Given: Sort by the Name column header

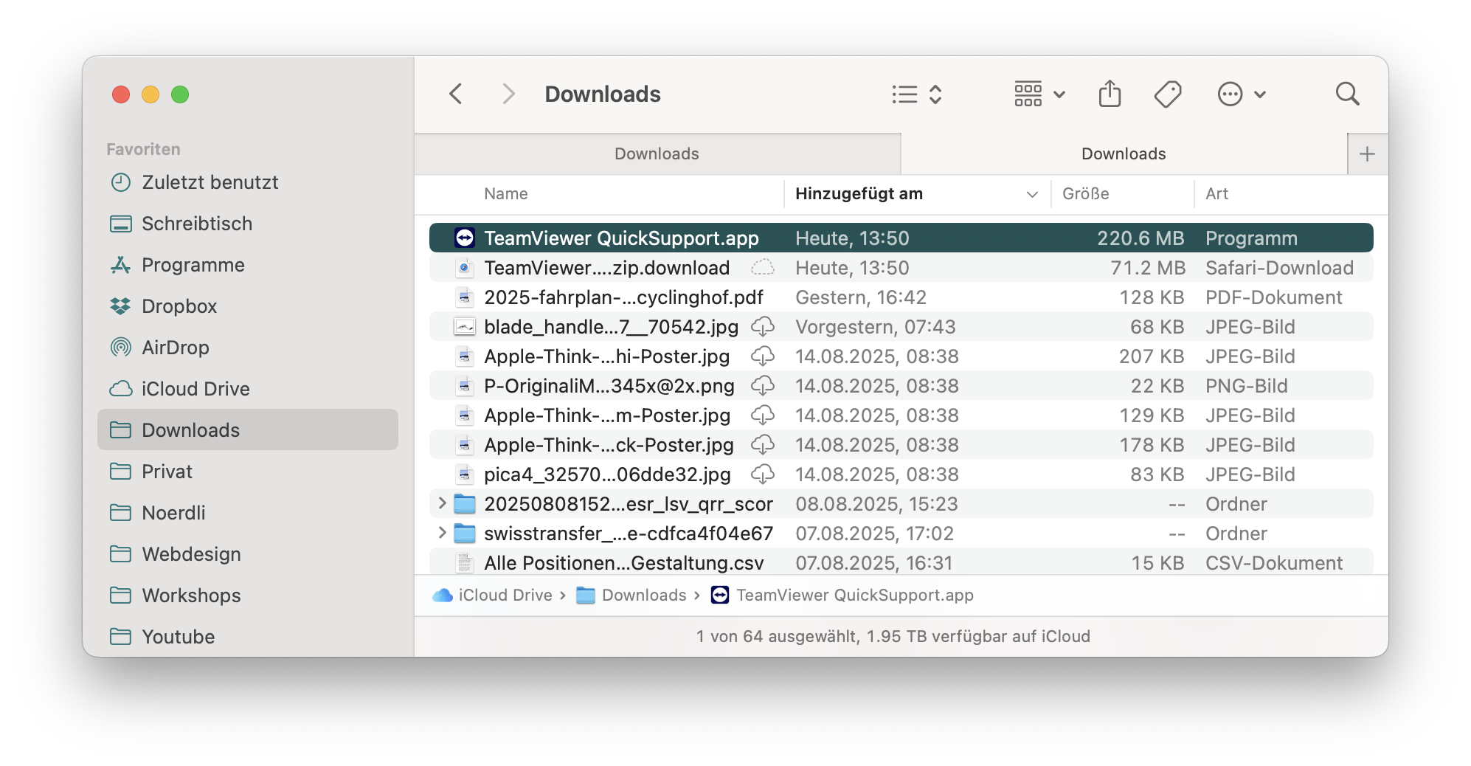Looking at the screenshot, I should tap(506, 193).
